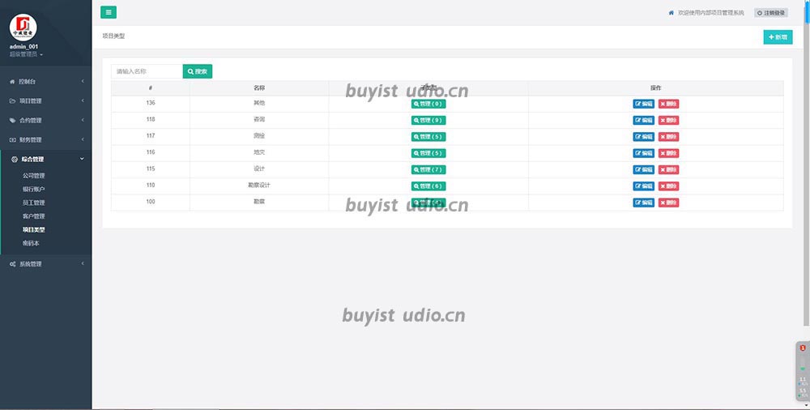Click 编辑 for row 136 其他
Viewport: 810px width, 410px height.
tap(643, 104)
